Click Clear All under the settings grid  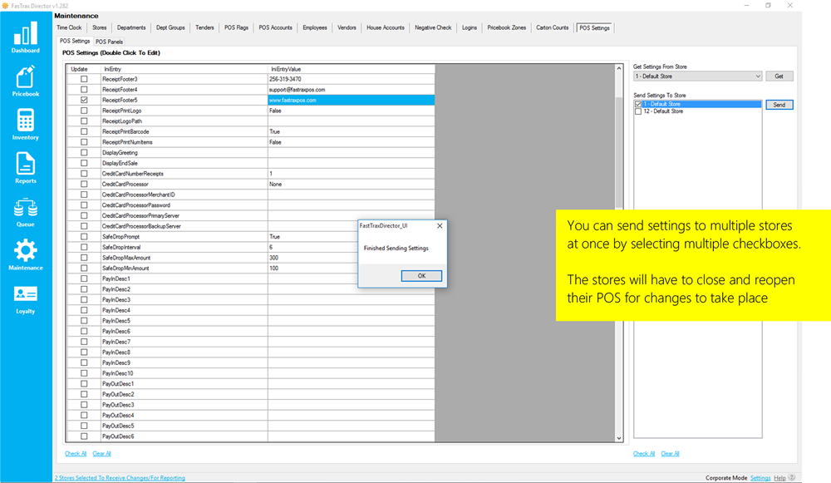click(x=101, y=454)
